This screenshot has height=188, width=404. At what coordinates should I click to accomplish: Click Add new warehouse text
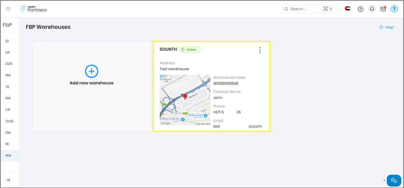tap(91, 83)
